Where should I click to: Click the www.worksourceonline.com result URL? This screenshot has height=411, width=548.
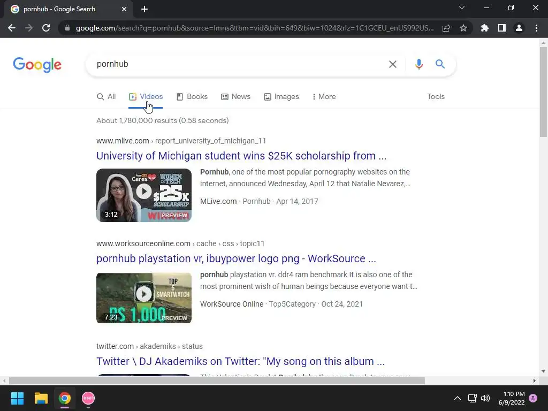tap(180, 243)
